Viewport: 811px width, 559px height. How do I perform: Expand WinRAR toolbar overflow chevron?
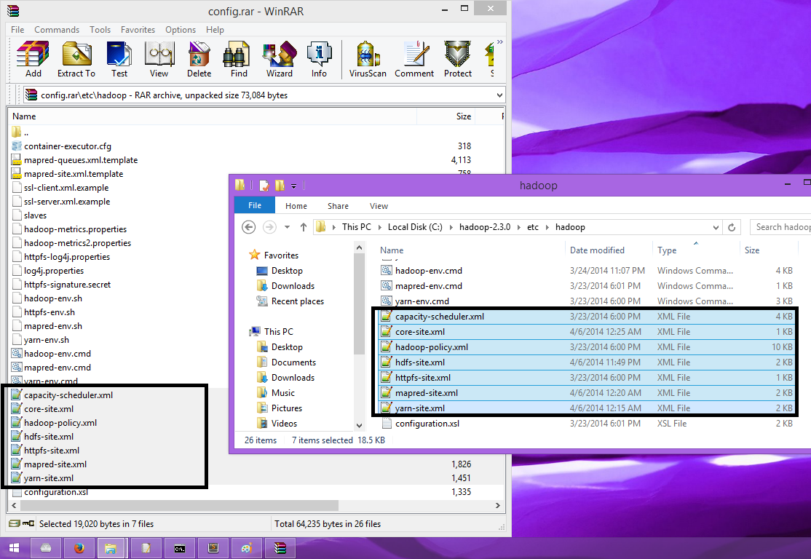[x=499, y=42]
